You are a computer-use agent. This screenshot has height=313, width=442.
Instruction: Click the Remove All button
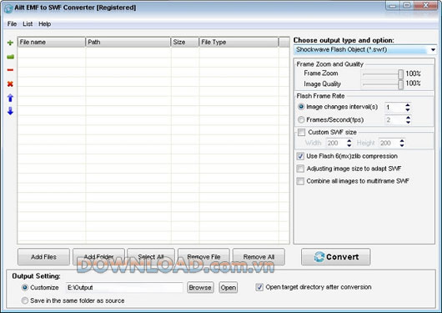tap(259, 257)
